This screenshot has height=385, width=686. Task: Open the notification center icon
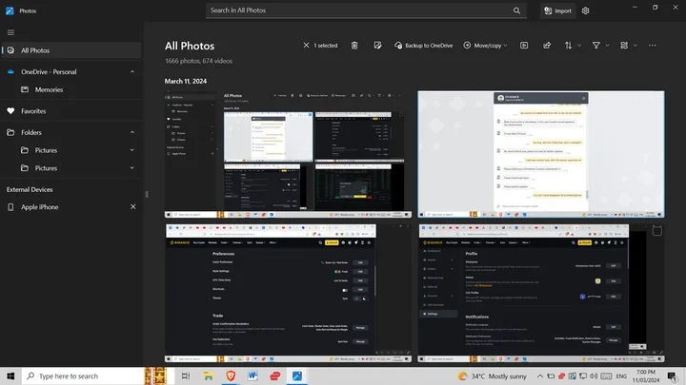coord(672,375)
